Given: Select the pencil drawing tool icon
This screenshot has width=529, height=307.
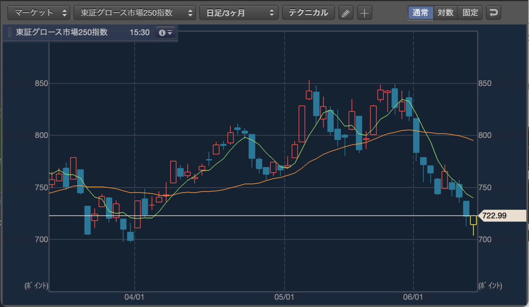Looking at the screenshot, I should 346,13.
